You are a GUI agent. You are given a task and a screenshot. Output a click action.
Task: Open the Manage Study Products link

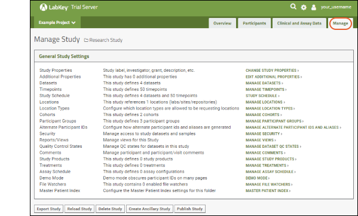pos(271,159)
